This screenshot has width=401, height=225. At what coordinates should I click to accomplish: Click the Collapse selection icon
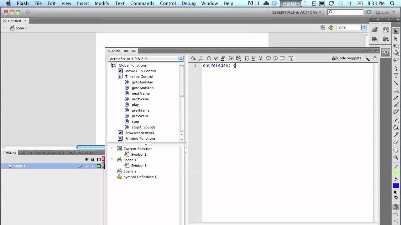click(x=254, y=58)
